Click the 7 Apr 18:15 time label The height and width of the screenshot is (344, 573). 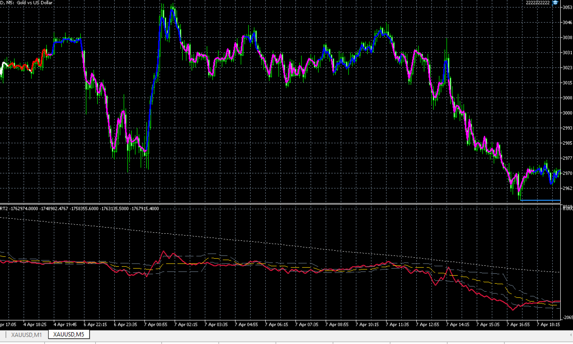(548, 325)
